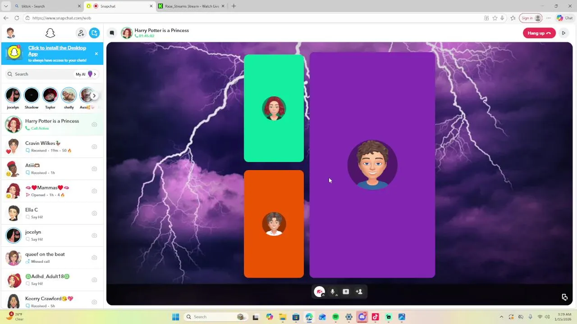Click camera icon on Mammas row
The width and height of the screenshot is (577, 324).
pos(94,191)
